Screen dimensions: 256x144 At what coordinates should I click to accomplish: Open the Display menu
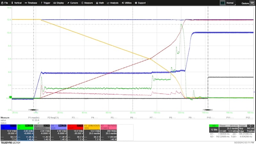(59, 3)
